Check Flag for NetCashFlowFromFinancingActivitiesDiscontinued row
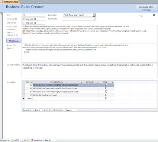This screenshot has height=142, width=158. point(106,92)
